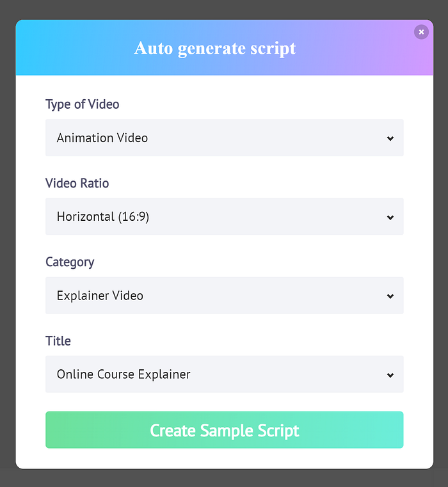Viewport: 448px width, 487px height.
Task: Click the 'Auto generate script' header text
Action: pos(215,49)
